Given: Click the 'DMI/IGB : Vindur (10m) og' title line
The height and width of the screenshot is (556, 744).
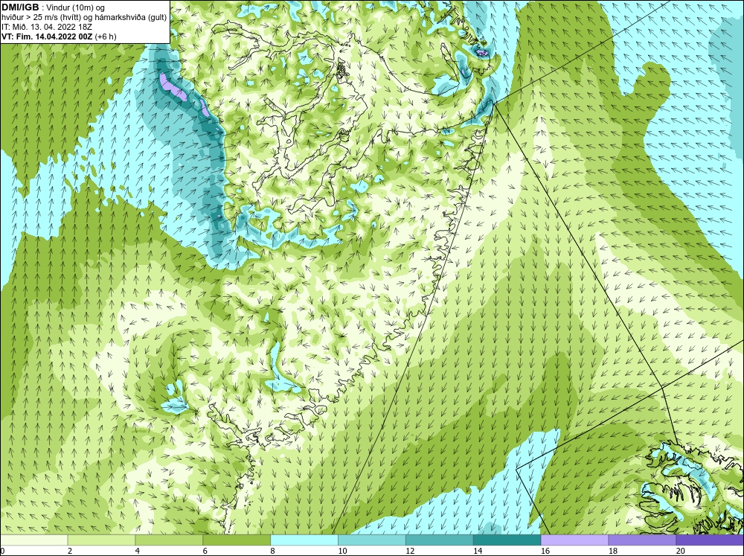Looking at the screenshot, I should [x=54, y=7].
